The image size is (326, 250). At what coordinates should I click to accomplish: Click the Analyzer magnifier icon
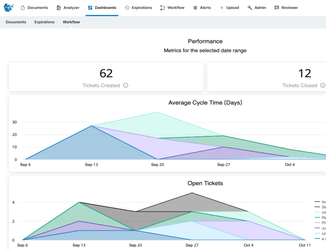pos(59,8)
